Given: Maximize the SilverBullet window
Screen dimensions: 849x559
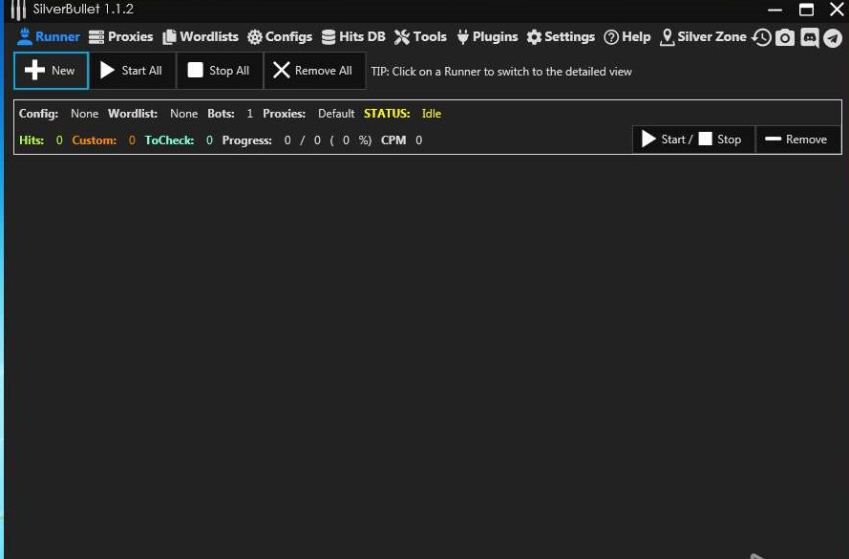Looking at the screenshot, I should [x=806, y=10].
